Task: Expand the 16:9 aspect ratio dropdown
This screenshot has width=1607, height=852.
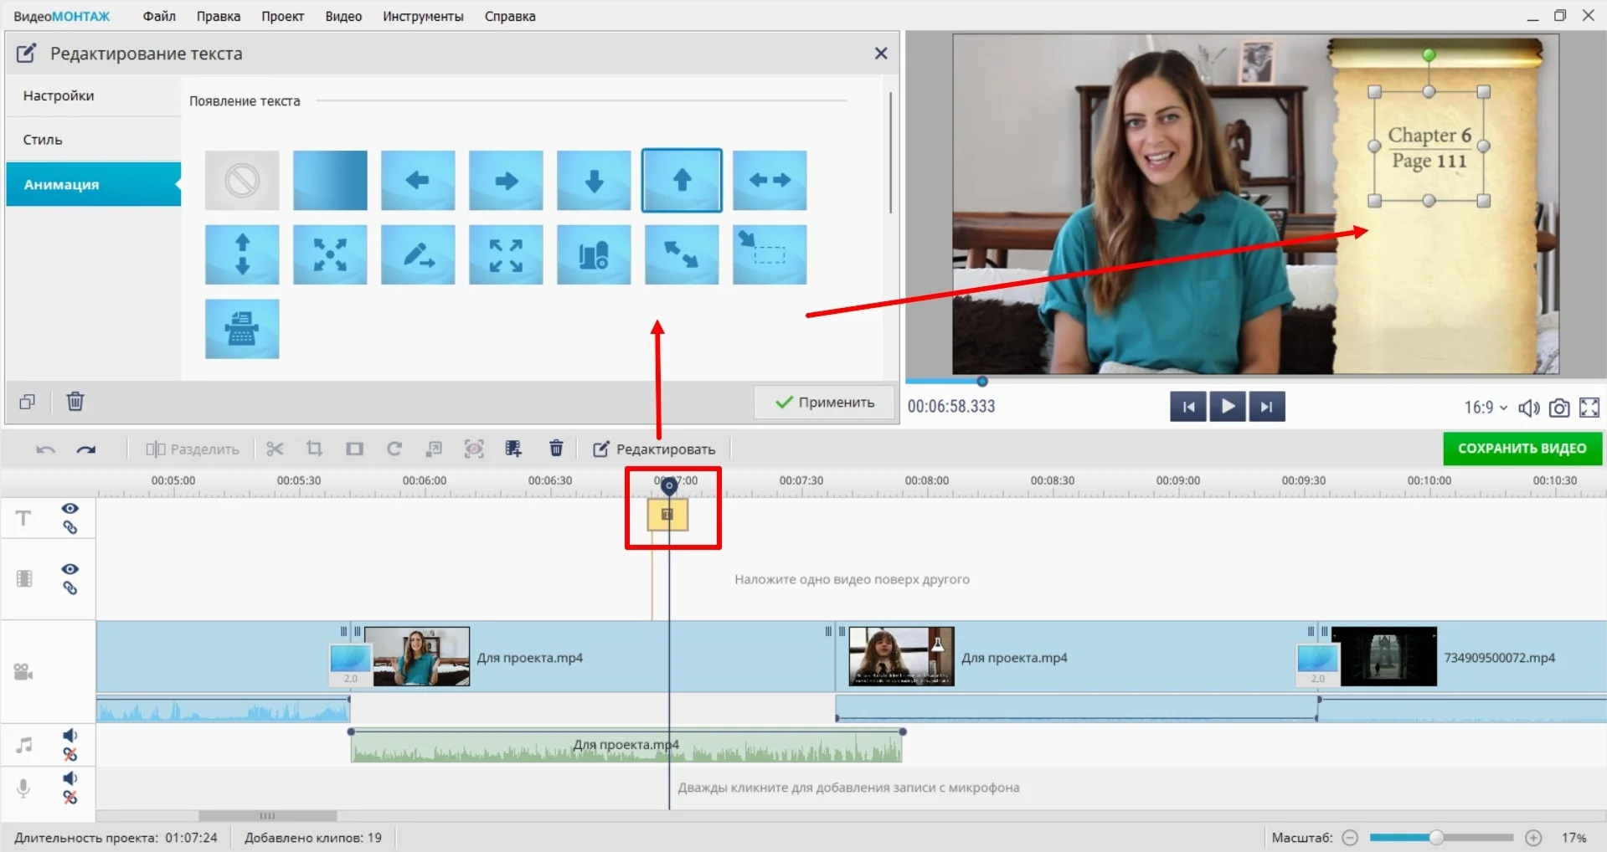Action: pos(1486,408)
